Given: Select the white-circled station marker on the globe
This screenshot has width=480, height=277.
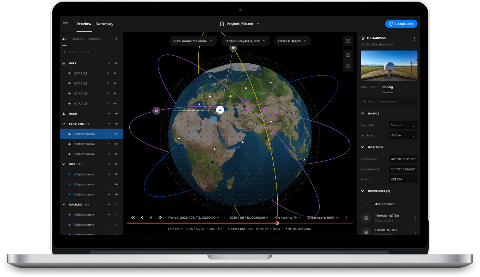Looking at the screenshot, I should [x=220, y=110].
